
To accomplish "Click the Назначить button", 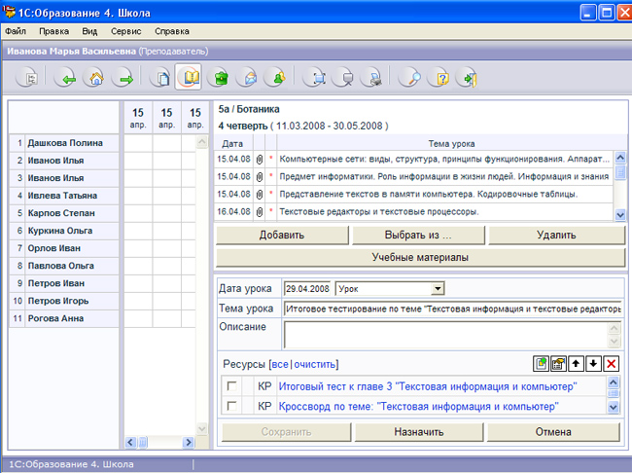I will pos(419,432).
